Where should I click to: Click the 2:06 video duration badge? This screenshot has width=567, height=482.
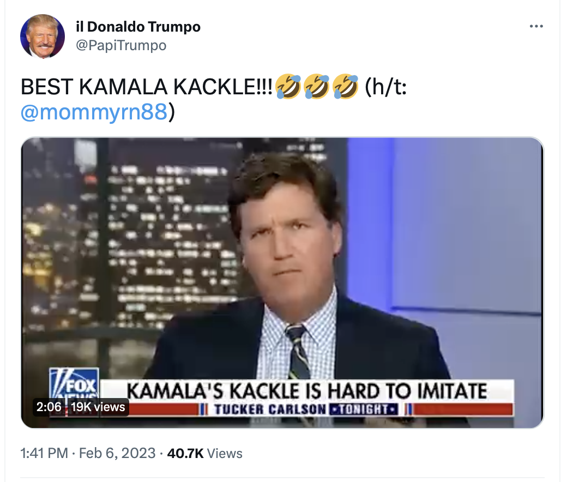pyautogui.click(x=49, y=407)
